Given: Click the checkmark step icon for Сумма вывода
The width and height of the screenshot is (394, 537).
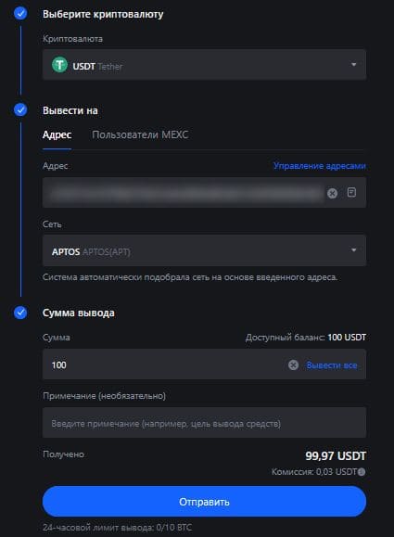Looking at the screenshot, I should click(20, 313).
